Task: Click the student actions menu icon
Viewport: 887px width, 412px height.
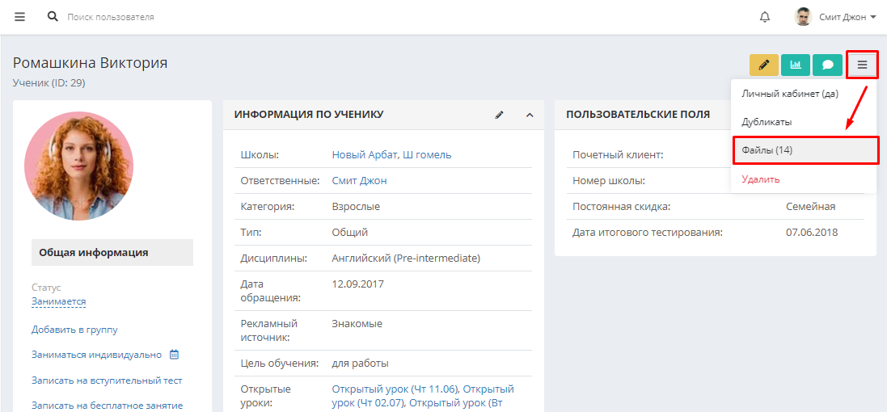Action: click(x=862, y=65)
